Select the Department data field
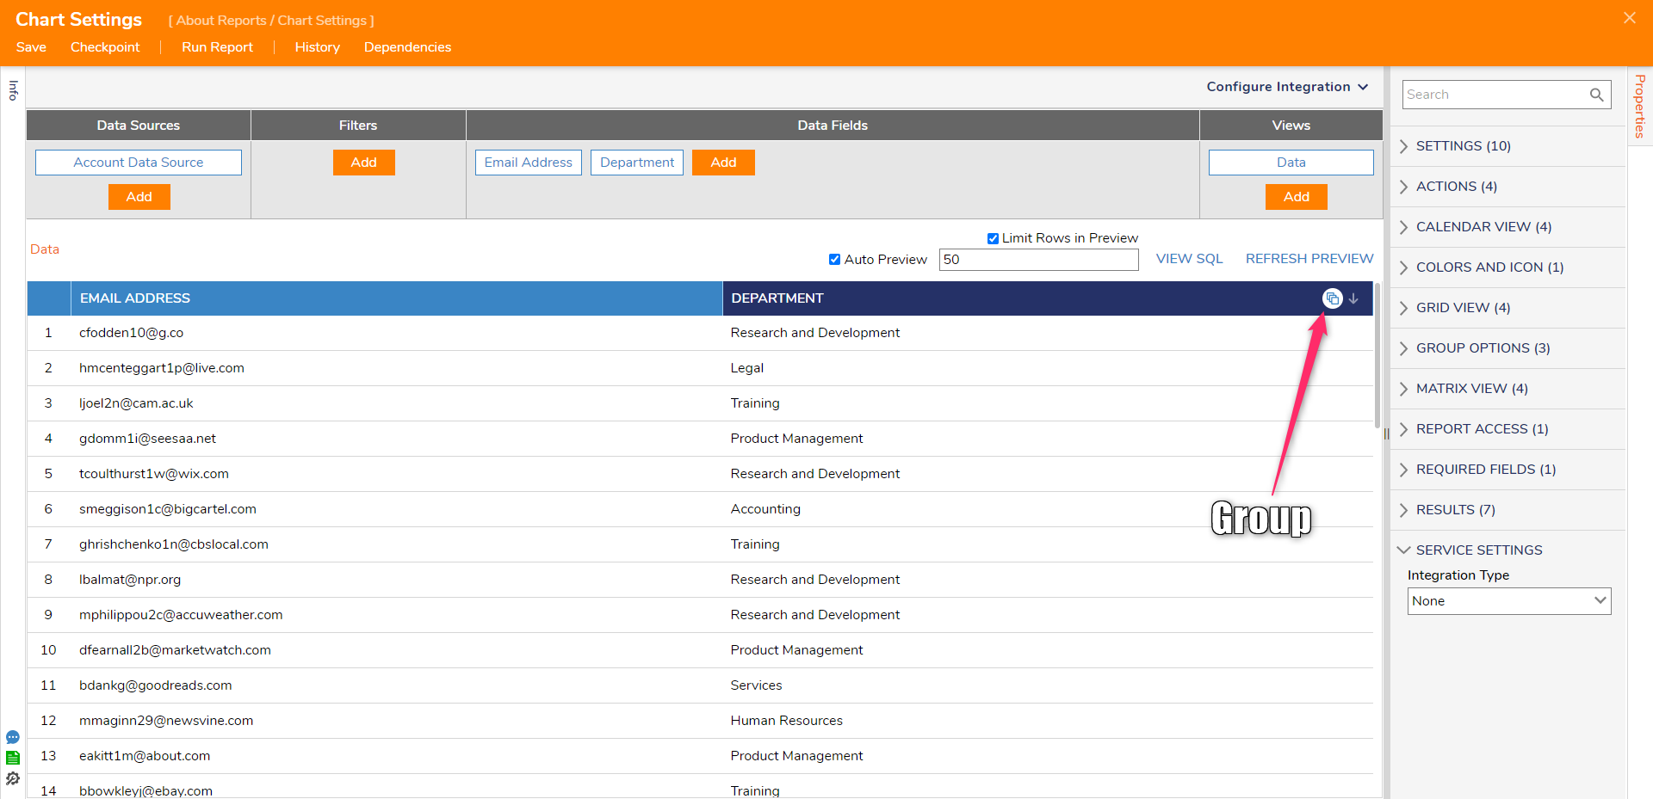Viewport: 1653px width, 799px height. tap(637, 163)
